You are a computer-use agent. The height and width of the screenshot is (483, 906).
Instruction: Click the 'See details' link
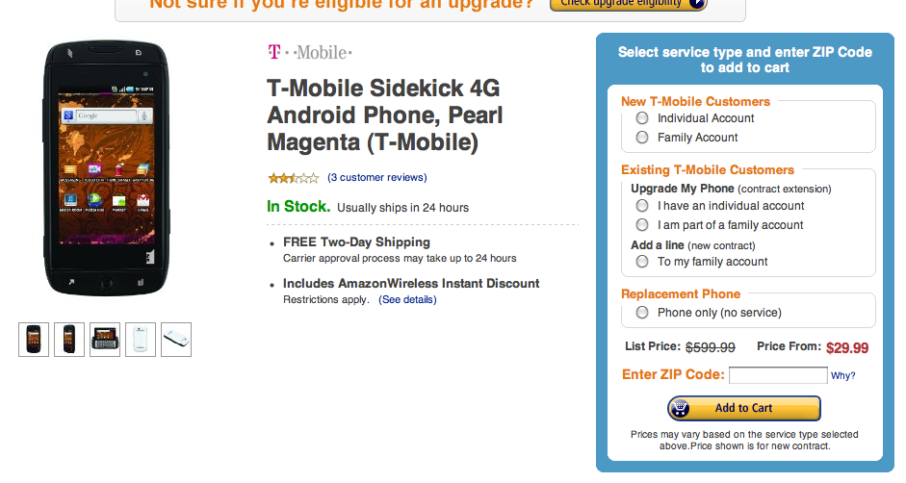pos(407,300)
